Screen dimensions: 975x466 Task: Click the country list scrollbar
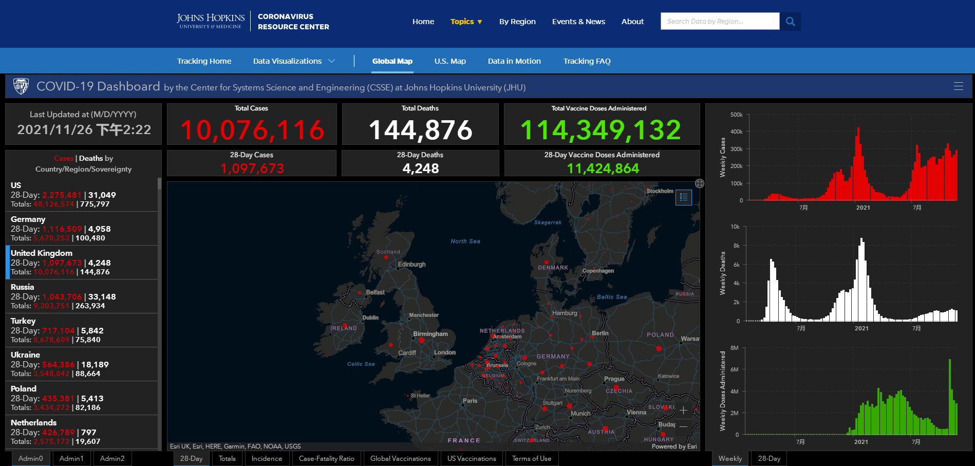[159, 308]
